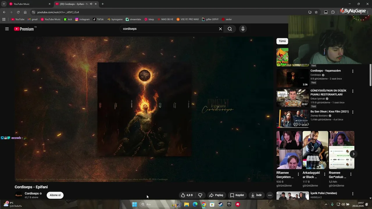This screenshot has height=209, width=372.
Task: Open the gmail bookmark
Action: 33,19
